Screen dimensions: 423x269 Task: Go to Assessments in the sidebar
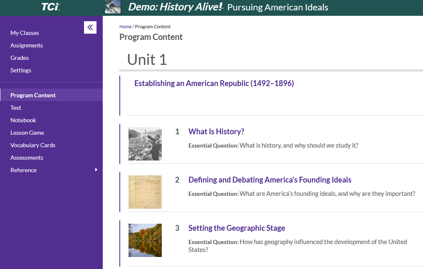27,158
